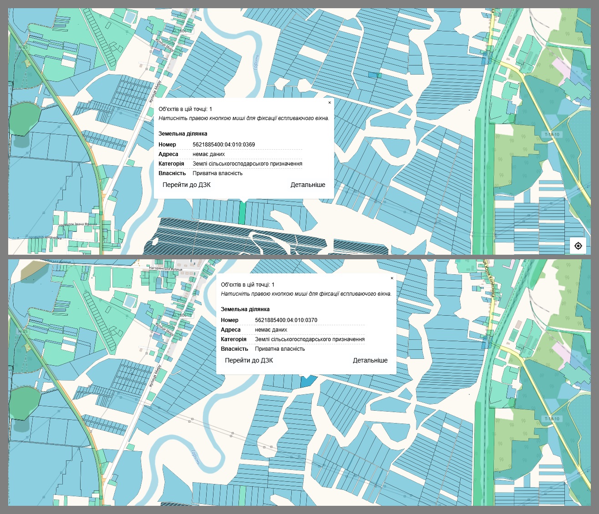Click 'Детальніше' in the parcel 0369 popup
The height and width of the screenshot is (514, 599).
[308, 185]
